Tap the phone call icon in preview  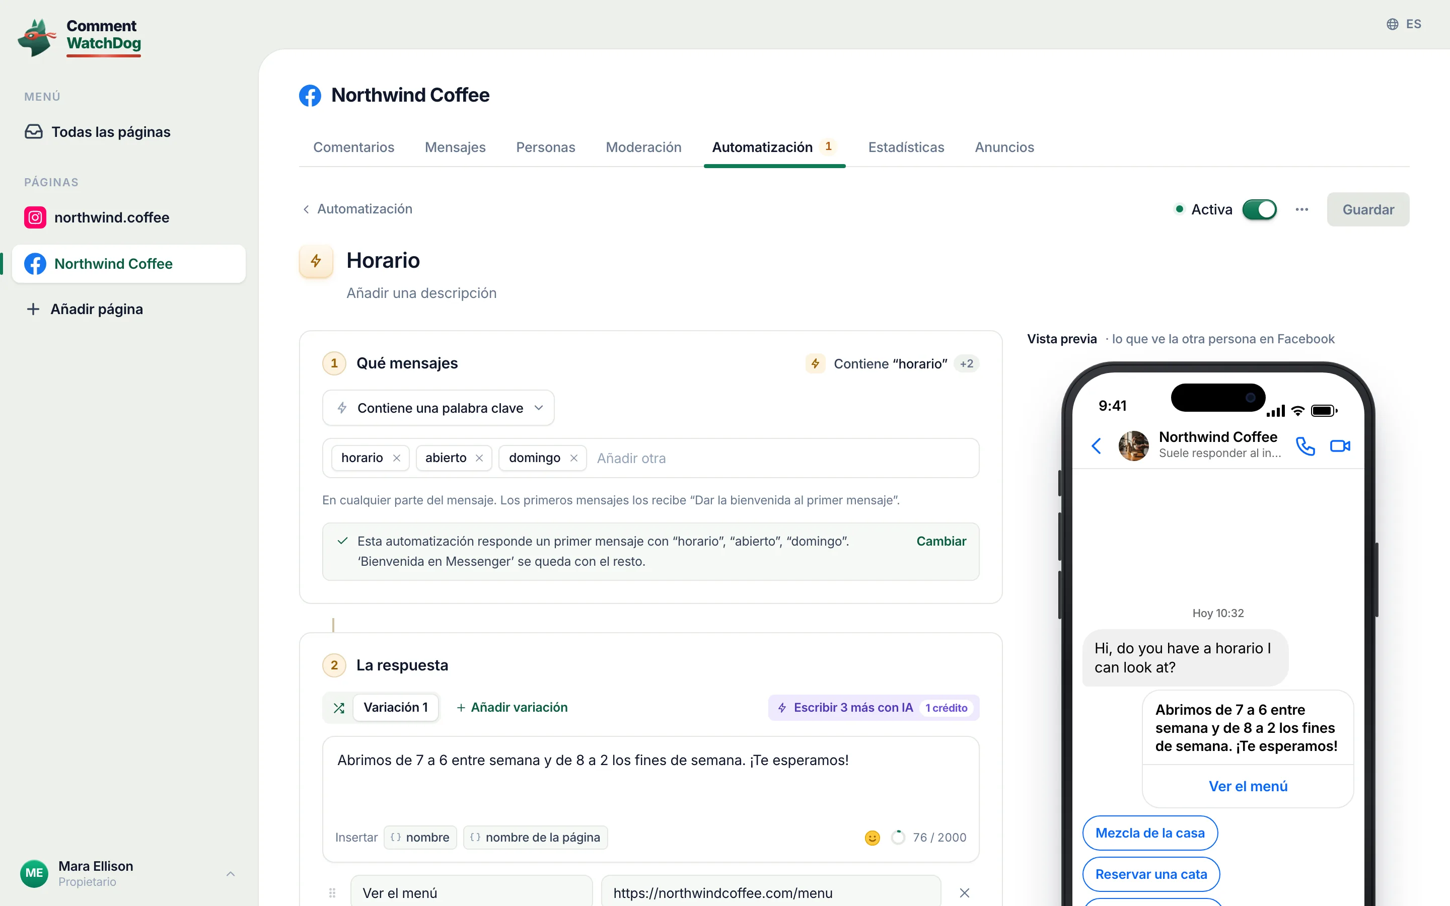[1305, 446]
